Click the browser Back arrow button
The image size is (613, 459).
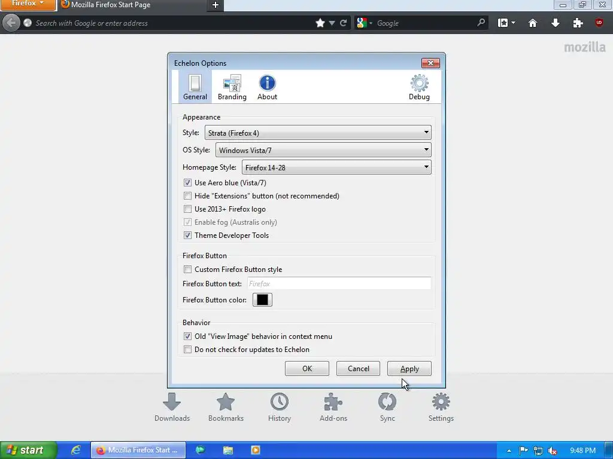[x=11, y=23]
